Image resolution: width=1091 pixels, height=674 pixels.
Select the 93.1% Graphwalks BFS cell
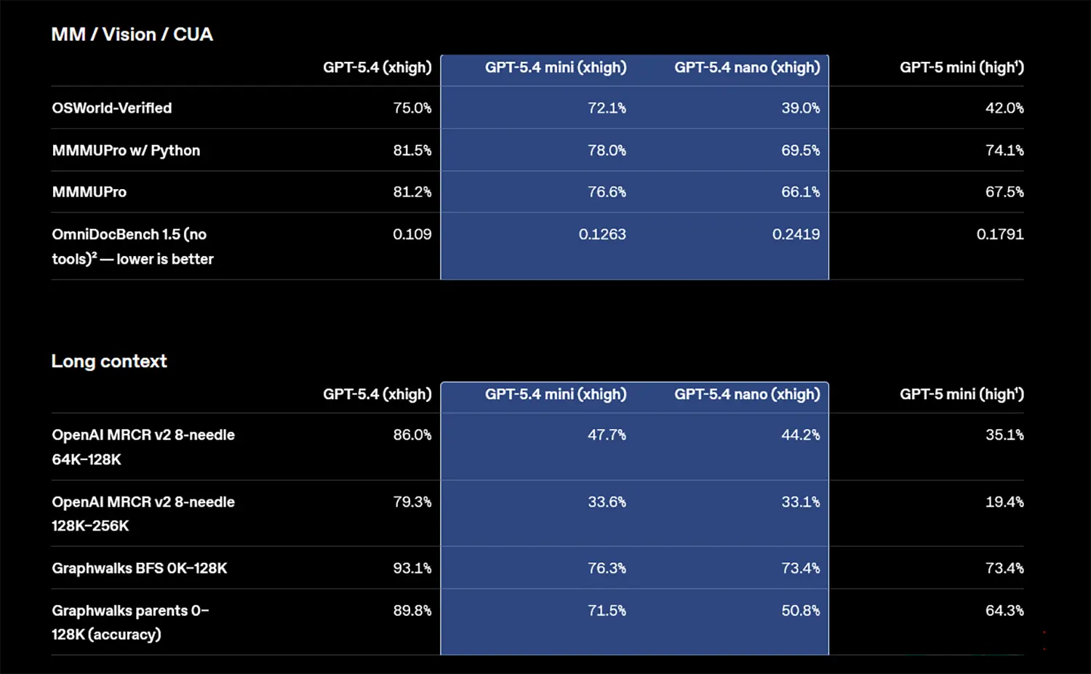coord(412,569)
